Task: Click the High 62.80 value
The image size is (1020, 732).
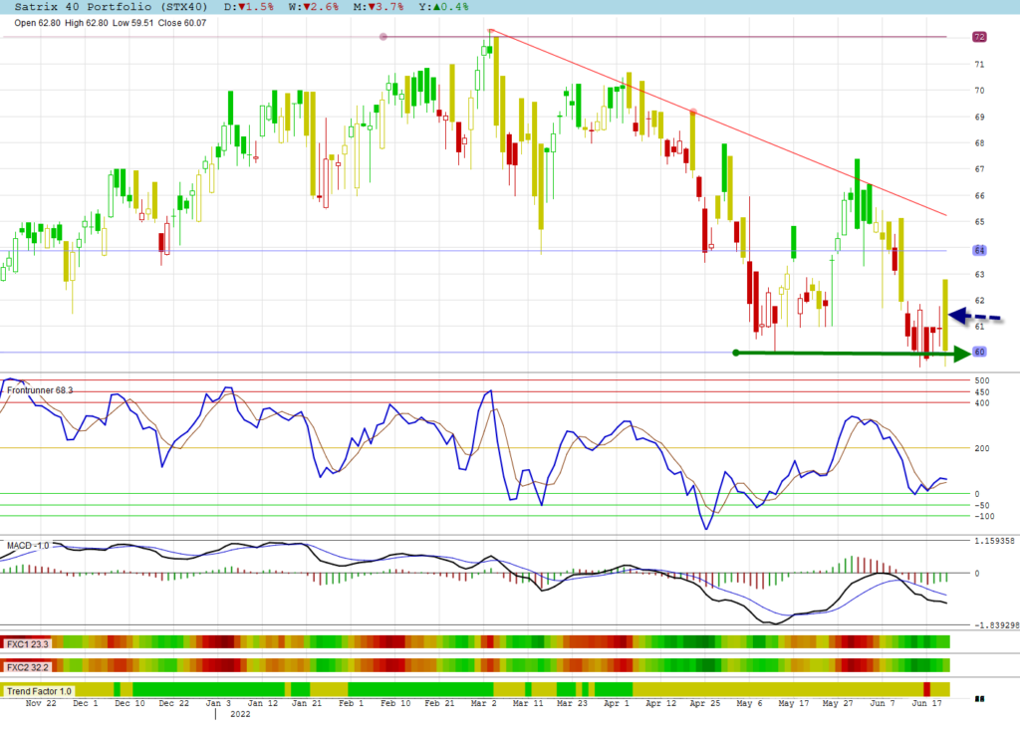Action: pyautogui.click(x=87, y=23)
